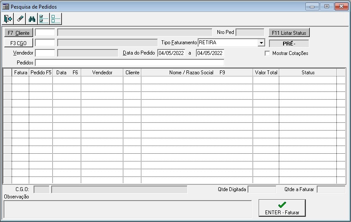Click the Nome / Razao Social F9 header
351x222 pixels.
point(197,73)
